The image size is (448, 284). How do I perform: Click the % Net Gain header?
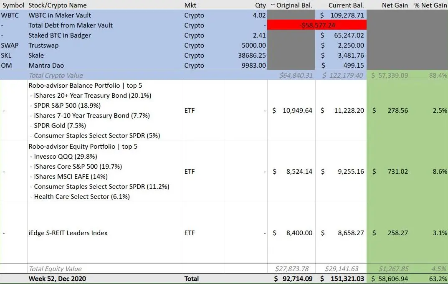click(430, 5)
